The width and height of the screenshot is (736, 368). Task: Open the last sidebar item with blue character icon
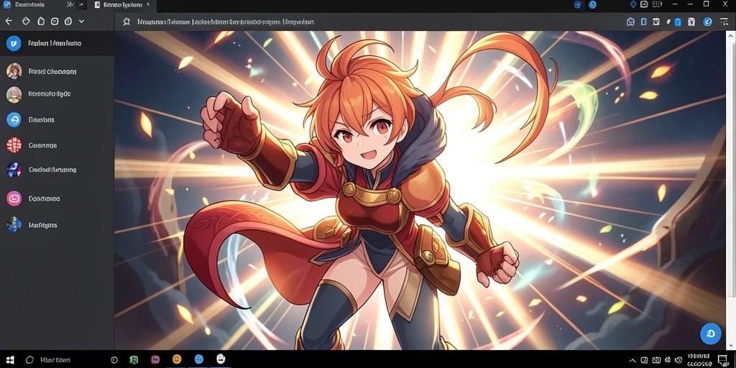[x=57, y=225]
